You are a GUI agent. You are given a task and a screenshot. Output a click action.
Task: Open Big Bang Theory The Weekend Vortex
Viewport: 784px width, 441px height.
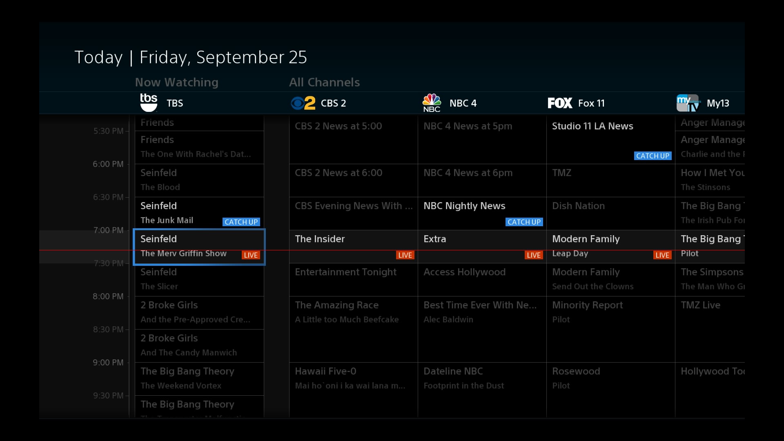click(x=199, y=379)
